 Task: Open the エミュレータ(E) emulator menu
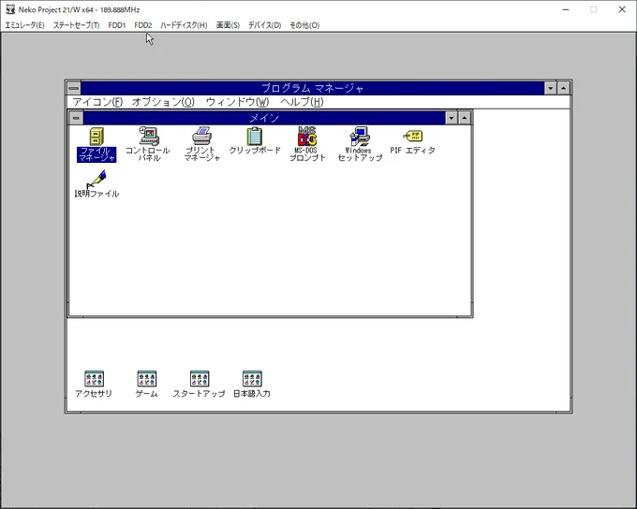pyautogui.click(x=24, y=25)
